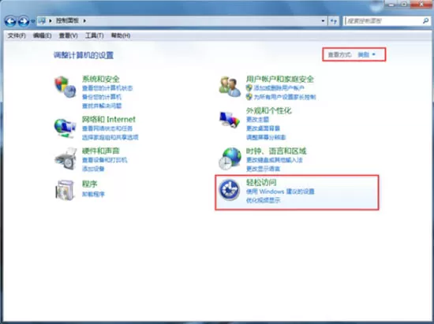Open address bar history dropdown arrow
Viewport: 434px width, 324px height.
pos(323,20)
